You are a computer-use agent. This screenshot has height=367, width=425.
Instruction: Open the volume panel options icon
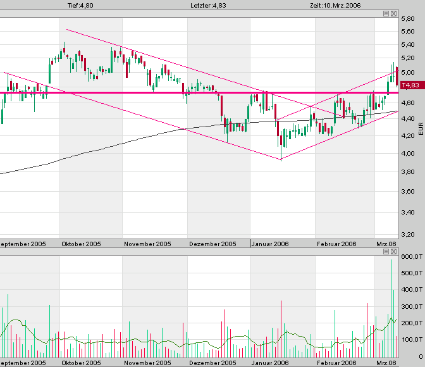pyautogui.click(x=386, y=252)
